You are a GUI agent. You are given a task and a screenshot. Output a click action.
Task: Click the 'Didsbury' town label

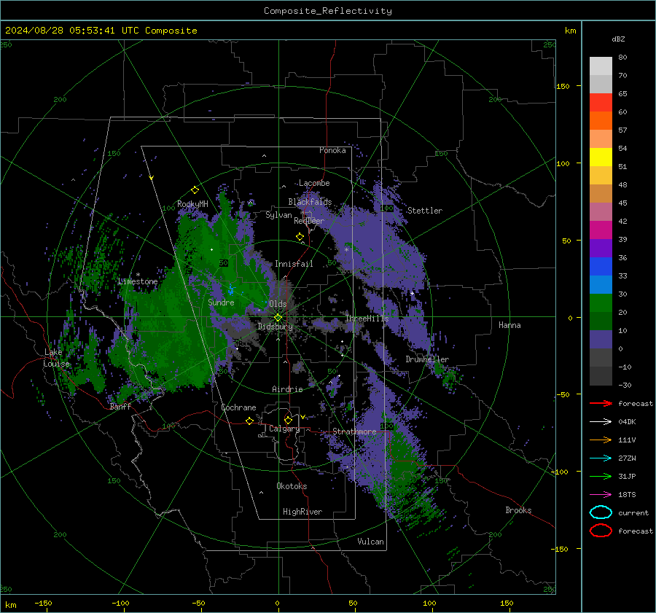coord(275,327)
